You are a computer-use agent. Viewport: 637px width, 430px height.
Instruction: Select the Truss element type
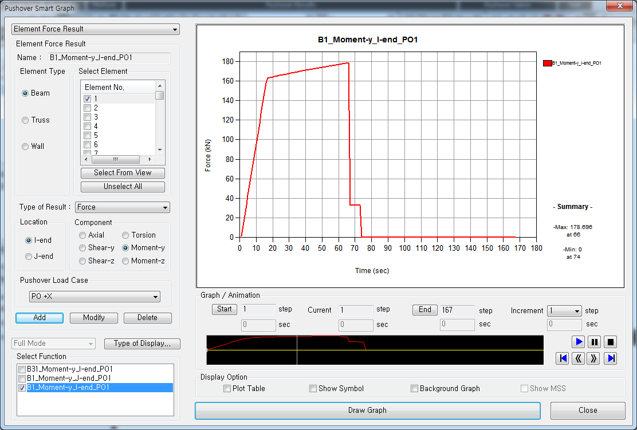tap(25, 120)
